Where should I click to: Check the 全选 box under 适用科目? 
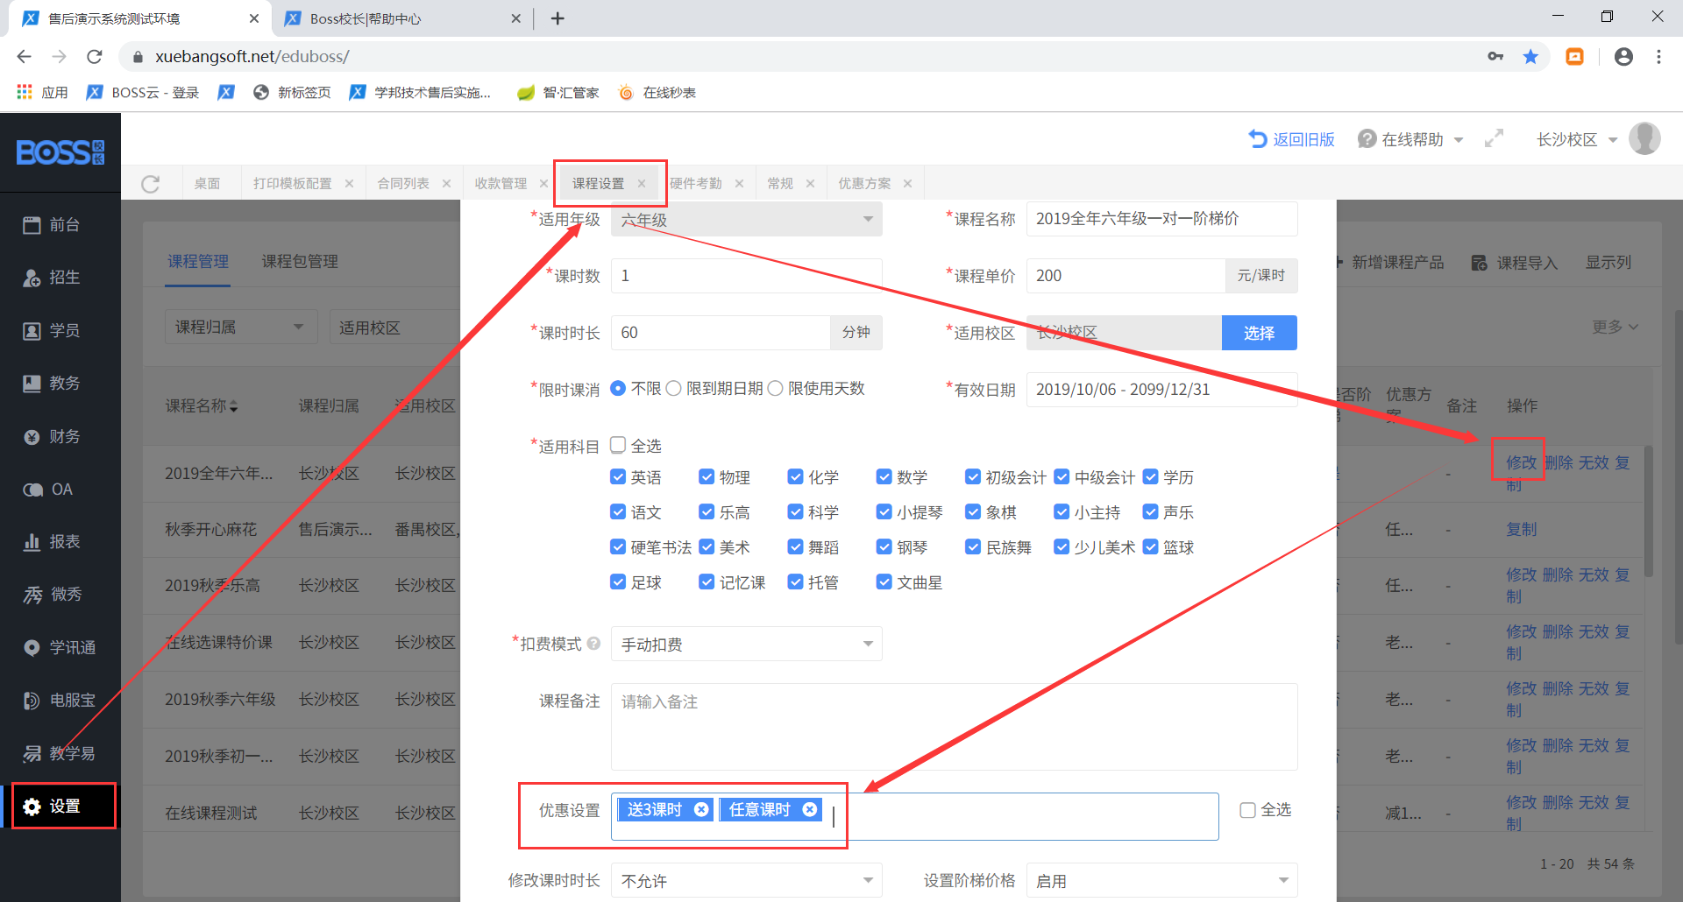(x=618, y=445)
